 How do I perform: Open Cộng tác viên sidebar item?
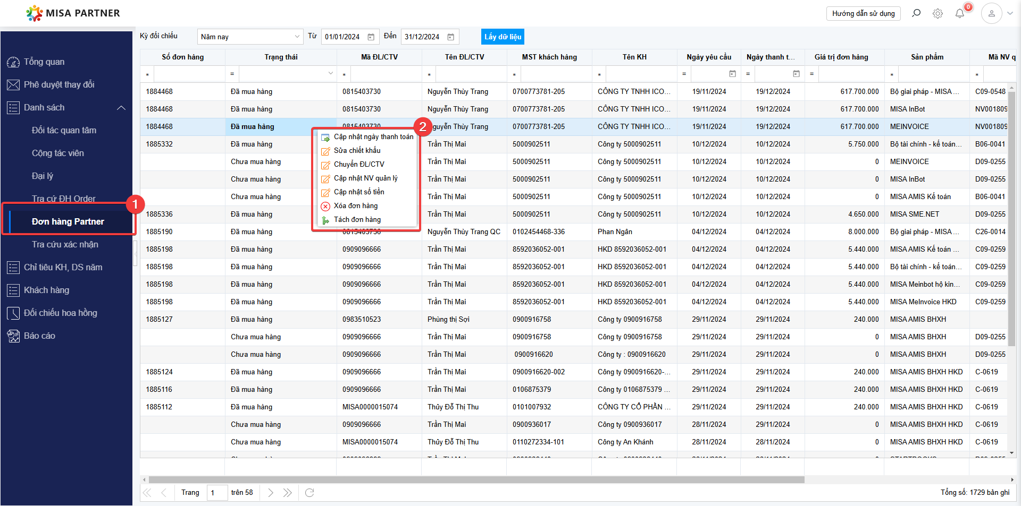[58, 153]
